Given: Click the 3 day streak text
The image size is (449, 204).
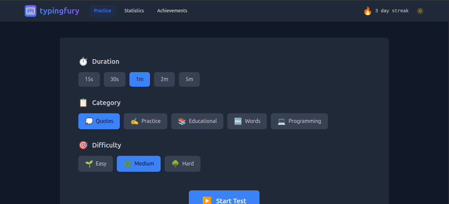Looking at the screenshot, I should tap(392, 11).
